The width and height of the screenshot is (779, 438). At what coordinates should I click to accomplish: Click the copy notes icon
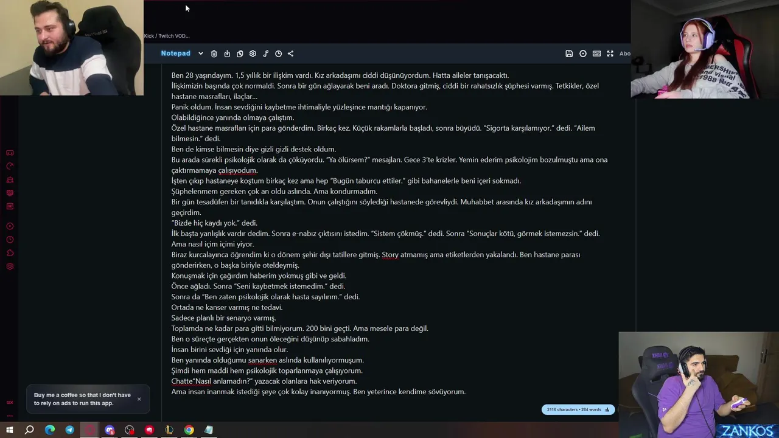[x=240, y=54]
